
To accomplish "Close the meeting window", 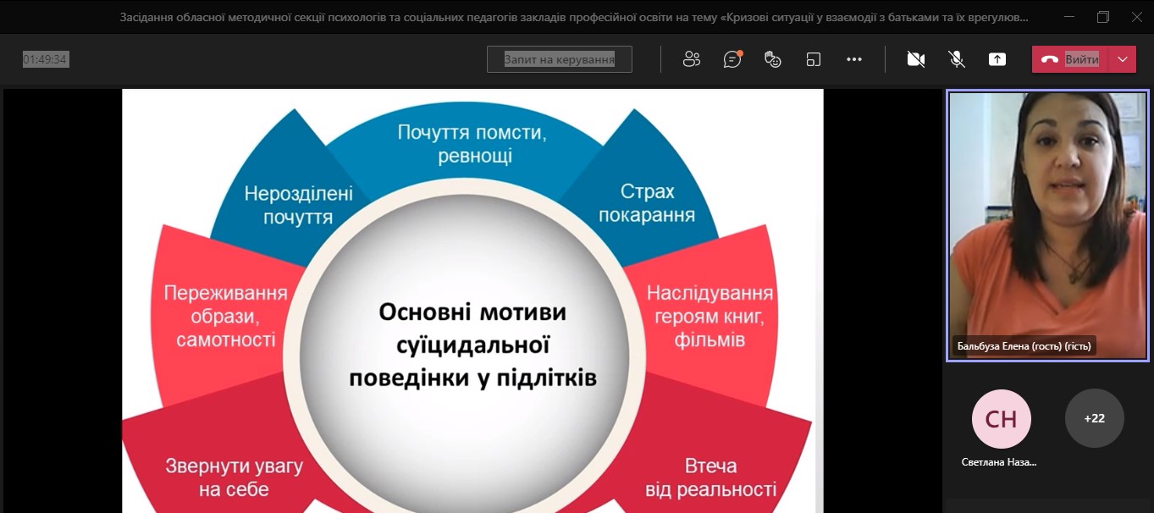I will (x=1136, y=17).
